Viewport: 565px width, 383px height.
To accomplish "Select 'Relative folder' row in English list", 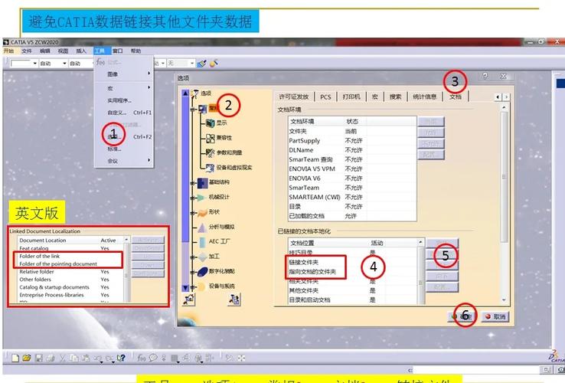I will pyautogui.click(x=70, y=272).
